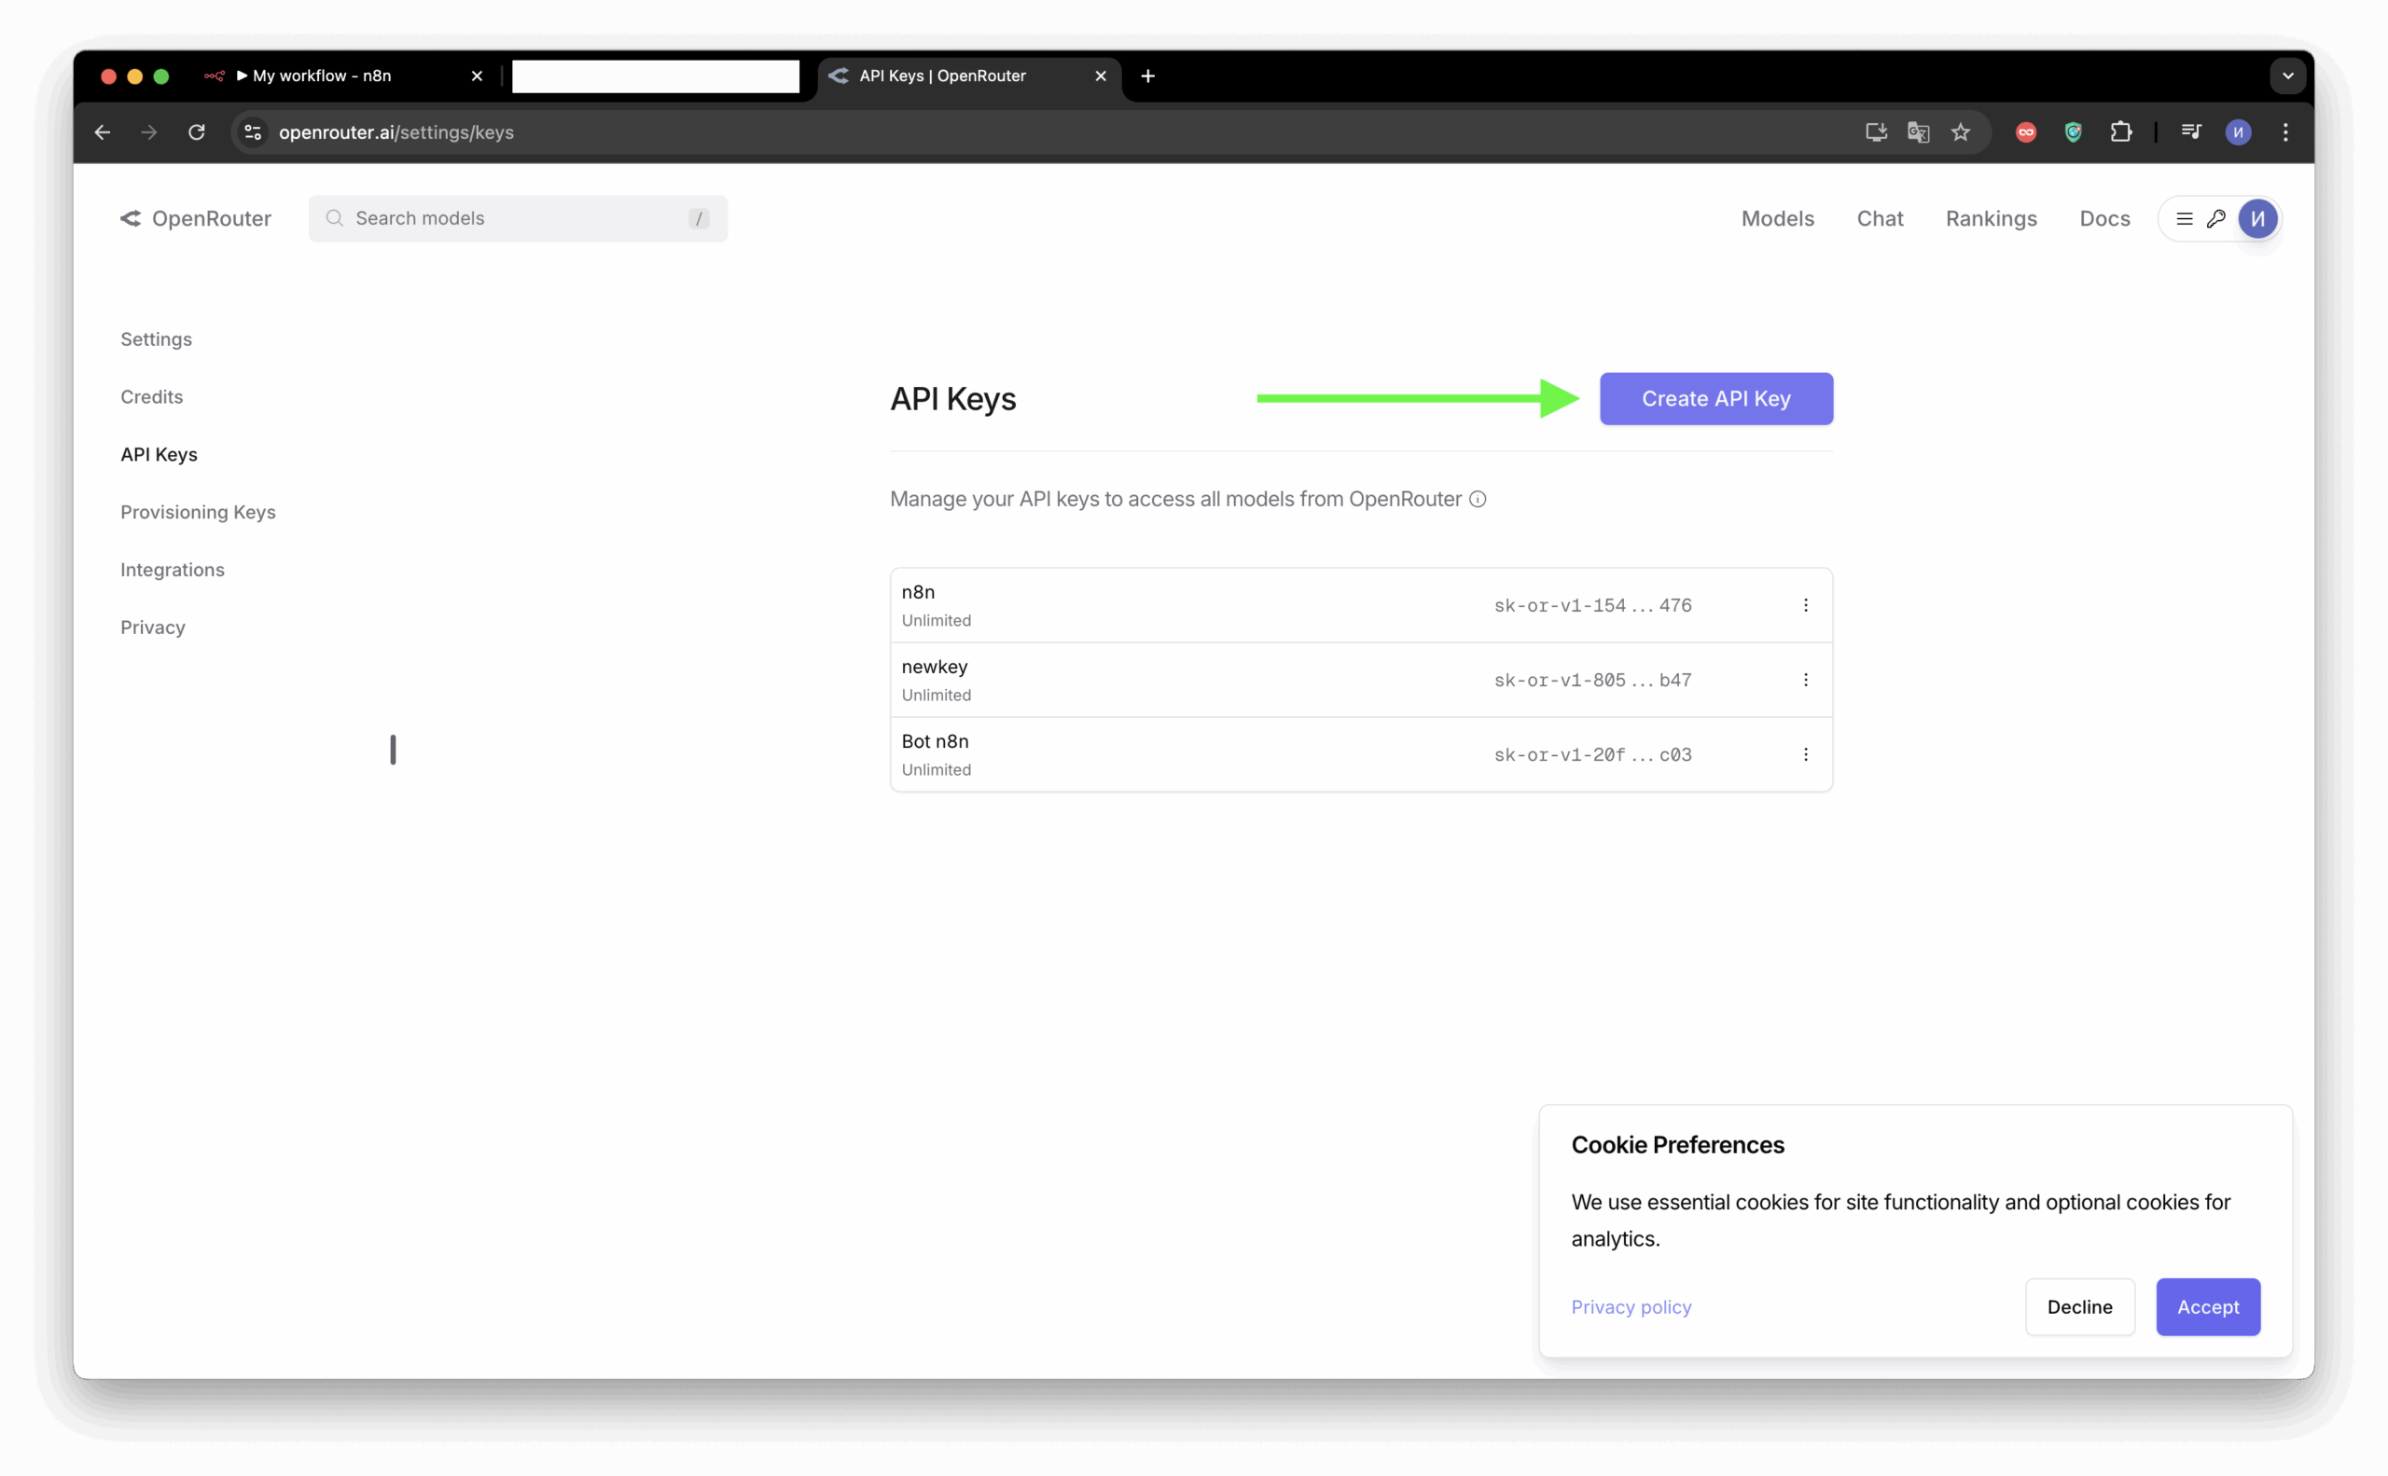2388x1476 pixels.
Task: Open options menu for n8n key
Action: point(1805,605)
